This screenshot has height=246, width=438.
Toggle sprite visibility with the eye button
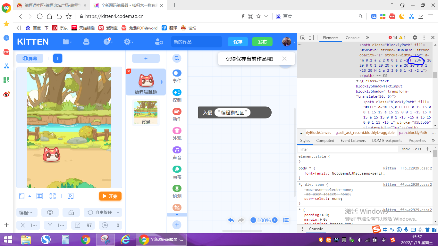50,212
